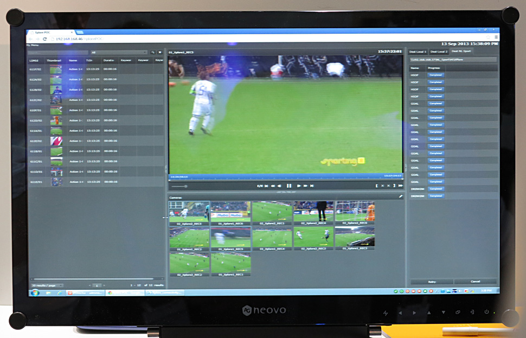
Task: Open the 'All' filter dropdown
Action: (x=119, y=52)
